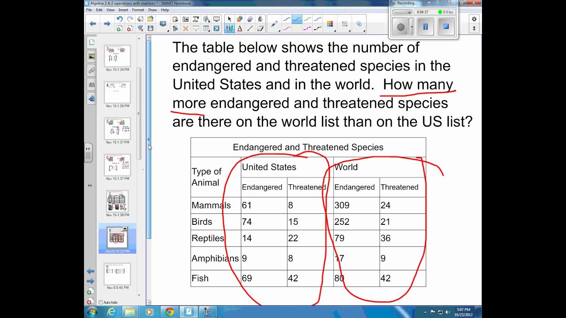Activate the Pens tool
This screenshot has width=566, height=318.
coord(229,28)
